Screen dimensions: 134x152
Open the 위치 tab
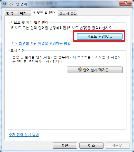(x=25, y=13)
